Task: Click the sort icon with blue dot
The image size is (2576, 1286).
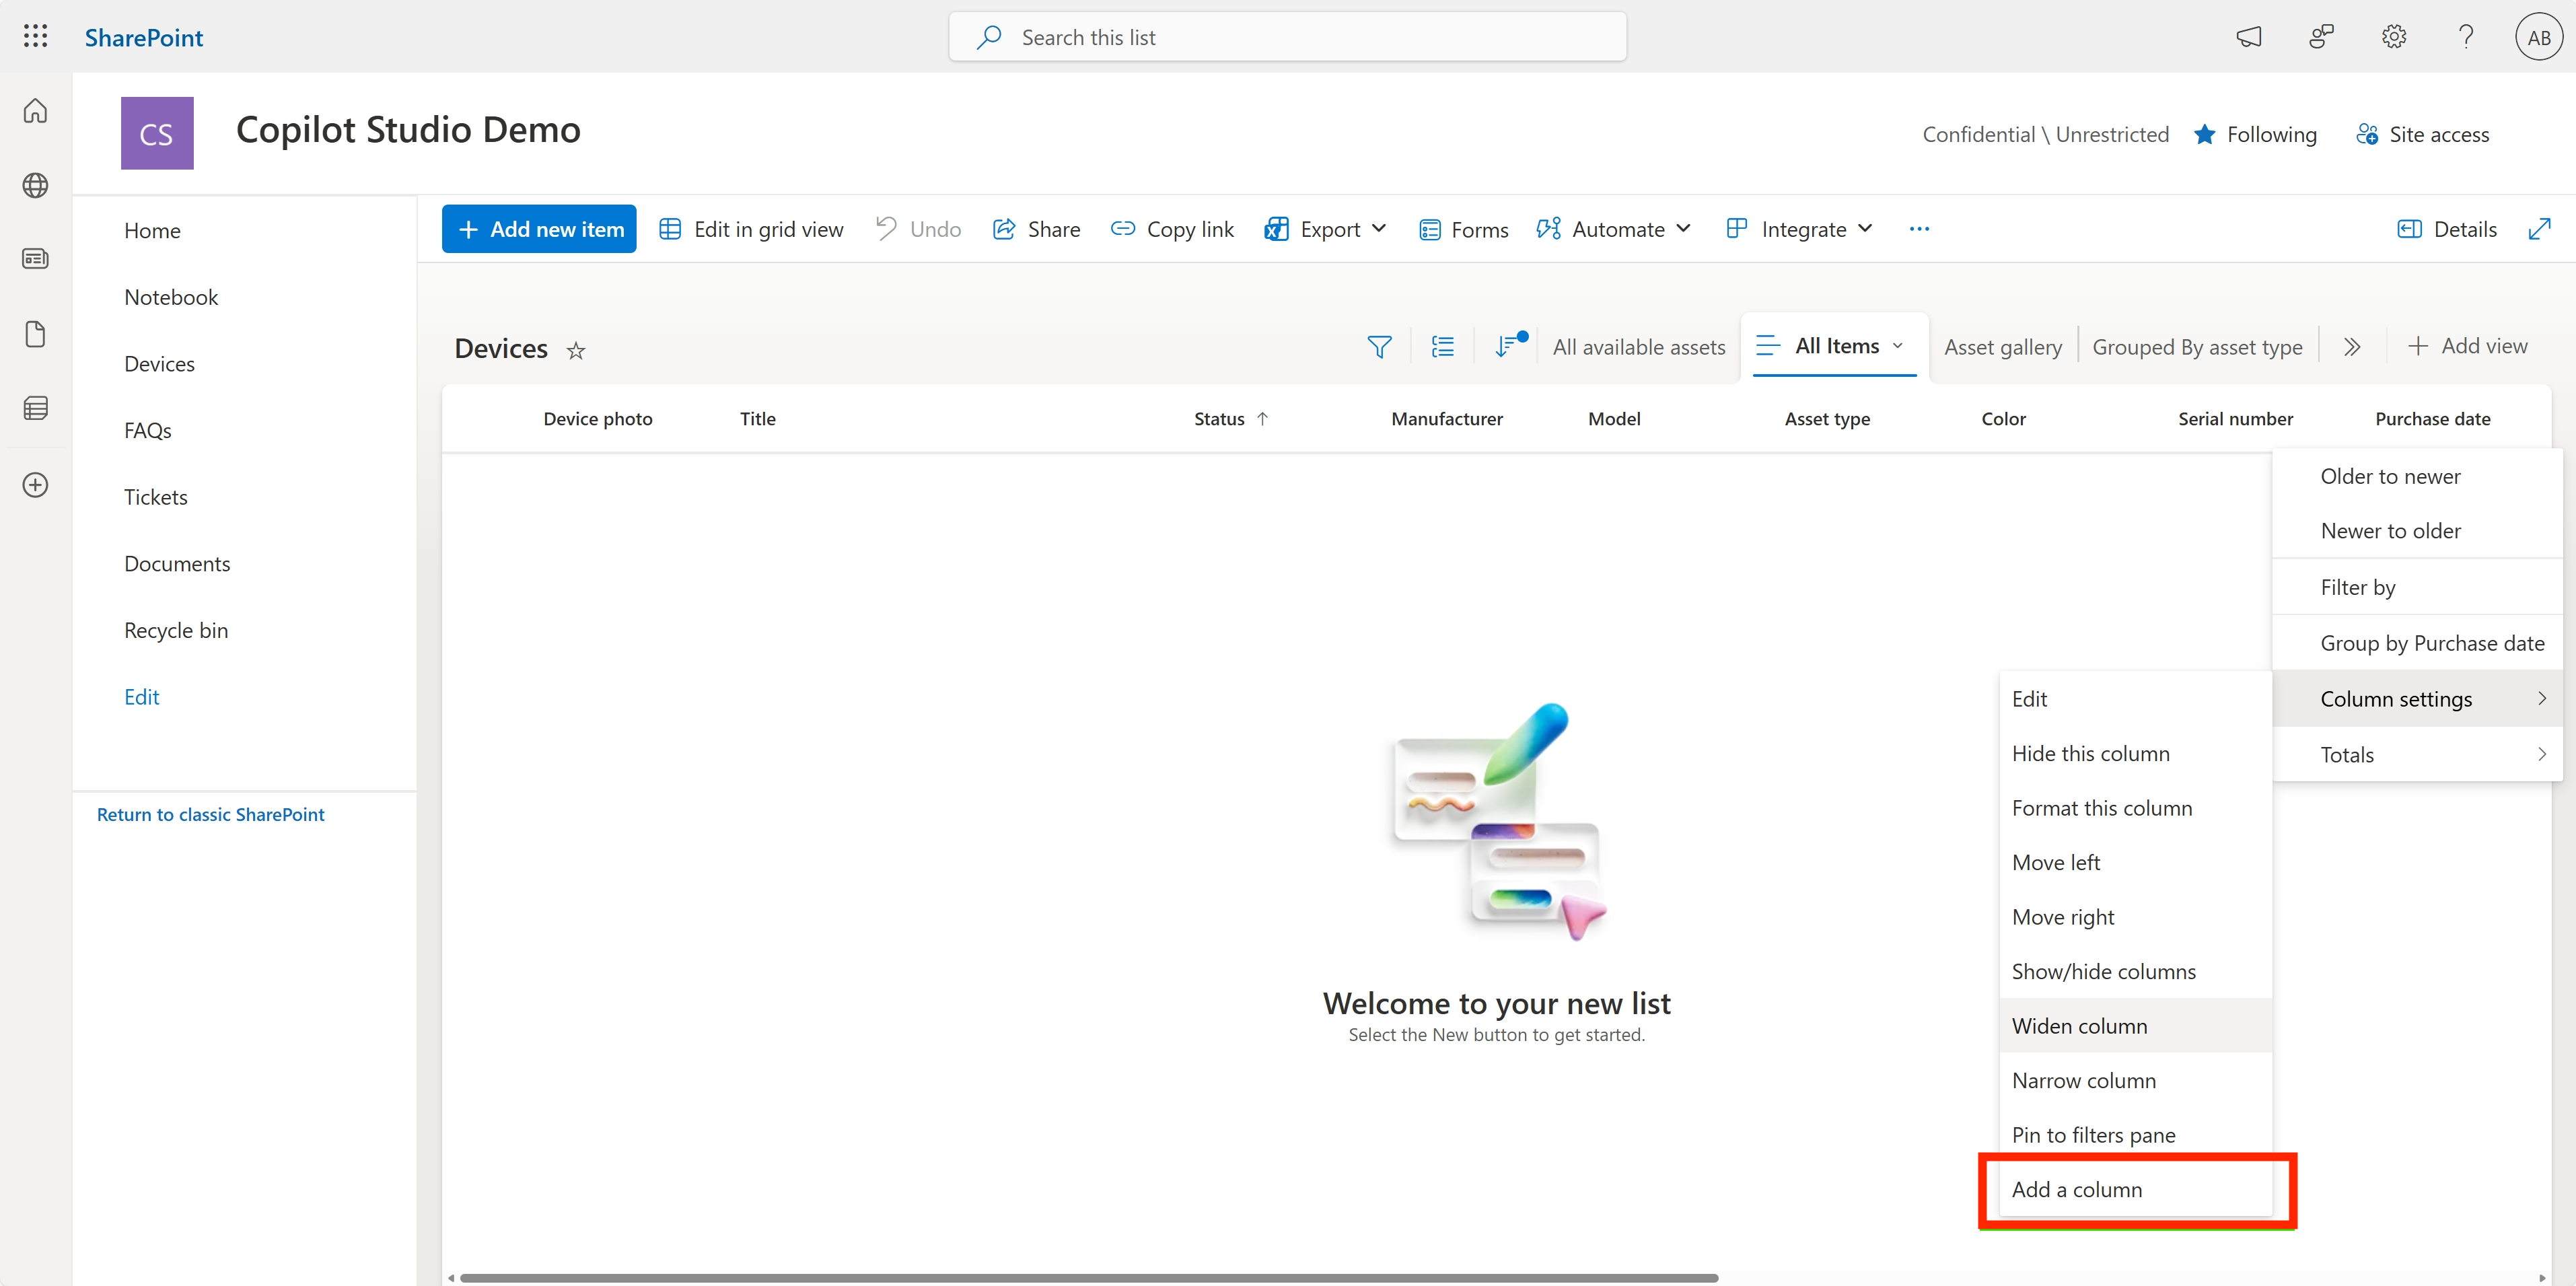Action: tap(1507, 346)
